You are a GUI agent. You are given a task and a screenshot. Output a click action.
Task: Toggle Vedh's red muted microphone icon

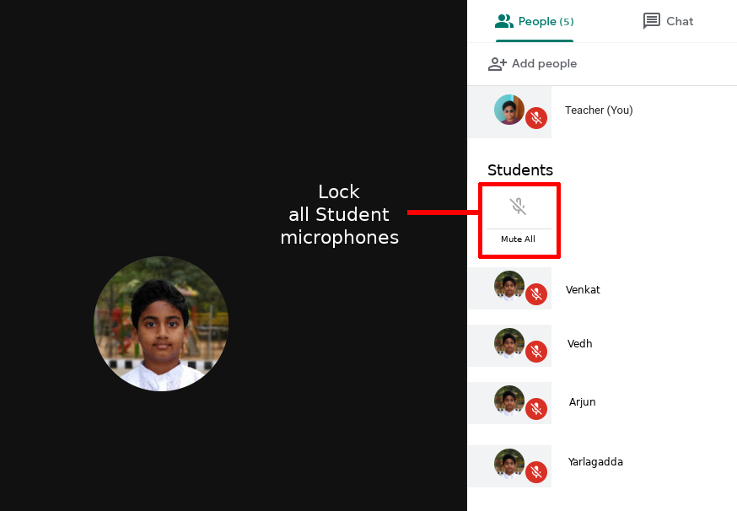pos(536,352)
